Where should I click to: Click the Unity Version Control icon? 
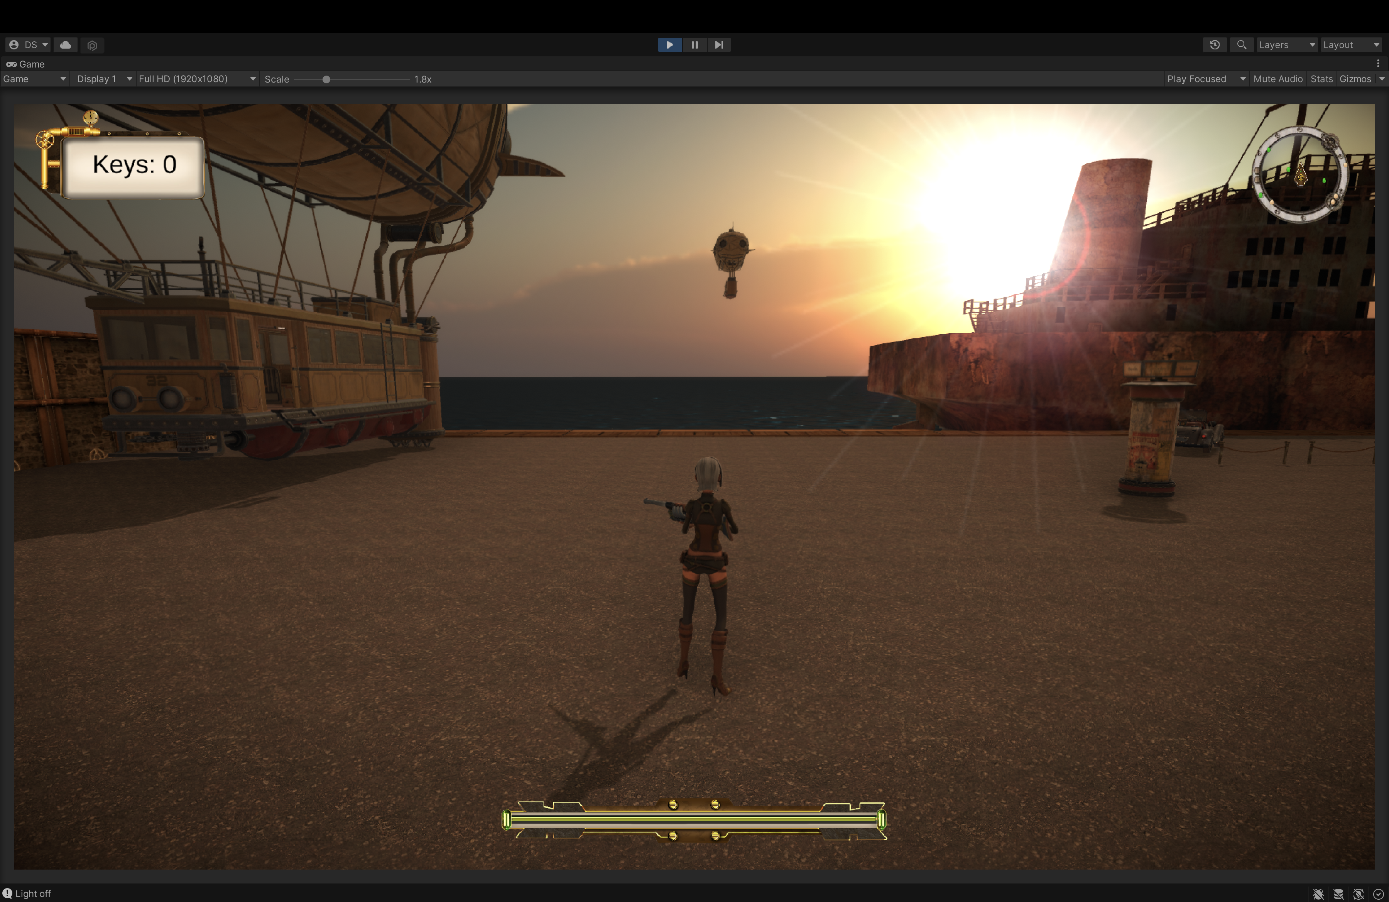(x=91, y=45)
